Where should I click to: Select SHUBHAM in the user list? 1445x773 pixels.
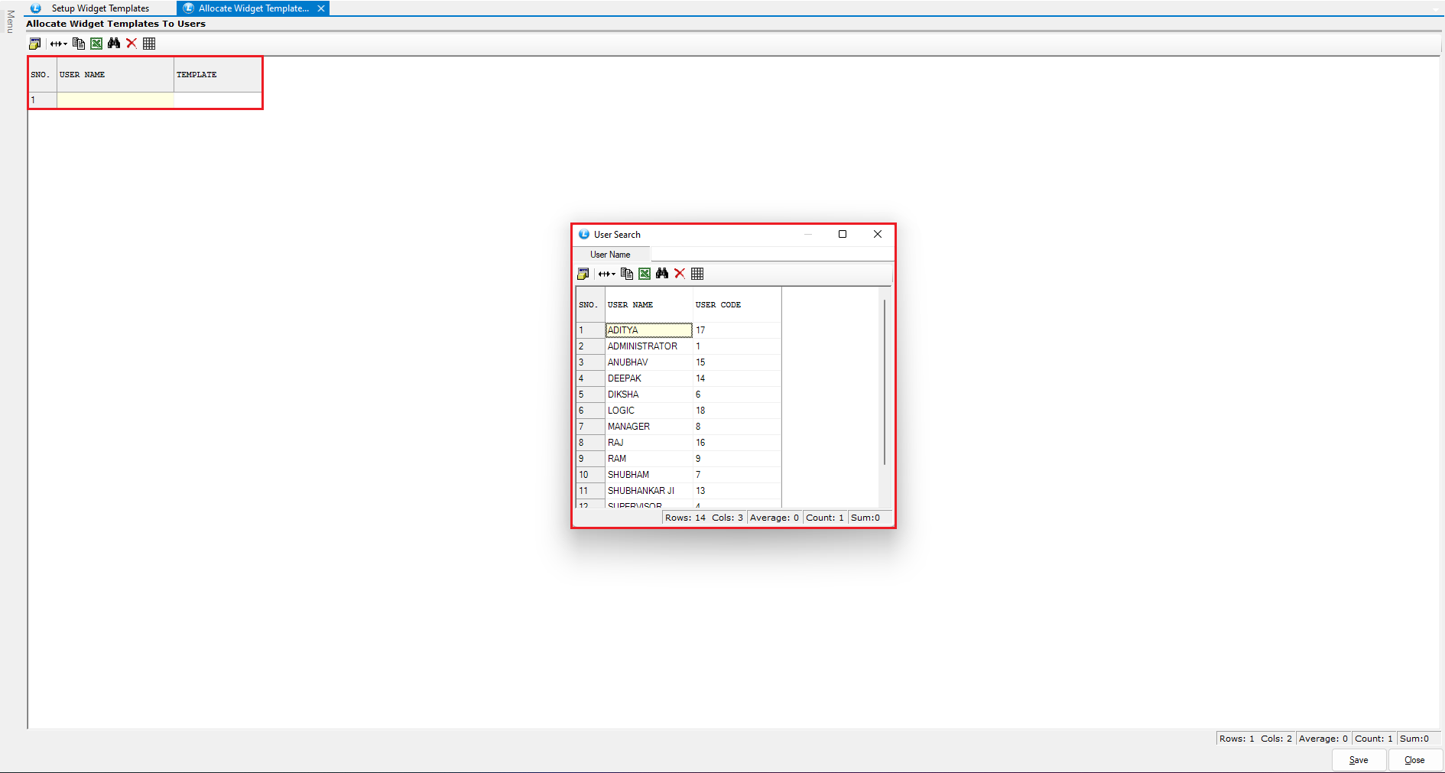[x=628, y=475]
